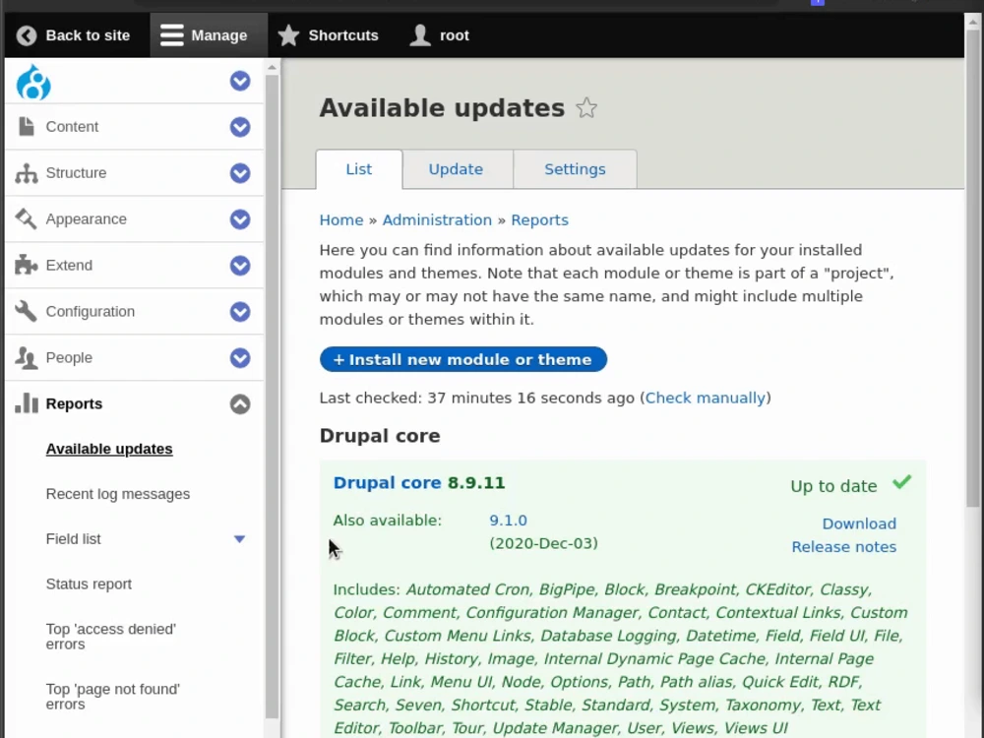Select Extend in the admin sidebar
This screenshot has height=738, width=984.
click(x=69, y=266)
